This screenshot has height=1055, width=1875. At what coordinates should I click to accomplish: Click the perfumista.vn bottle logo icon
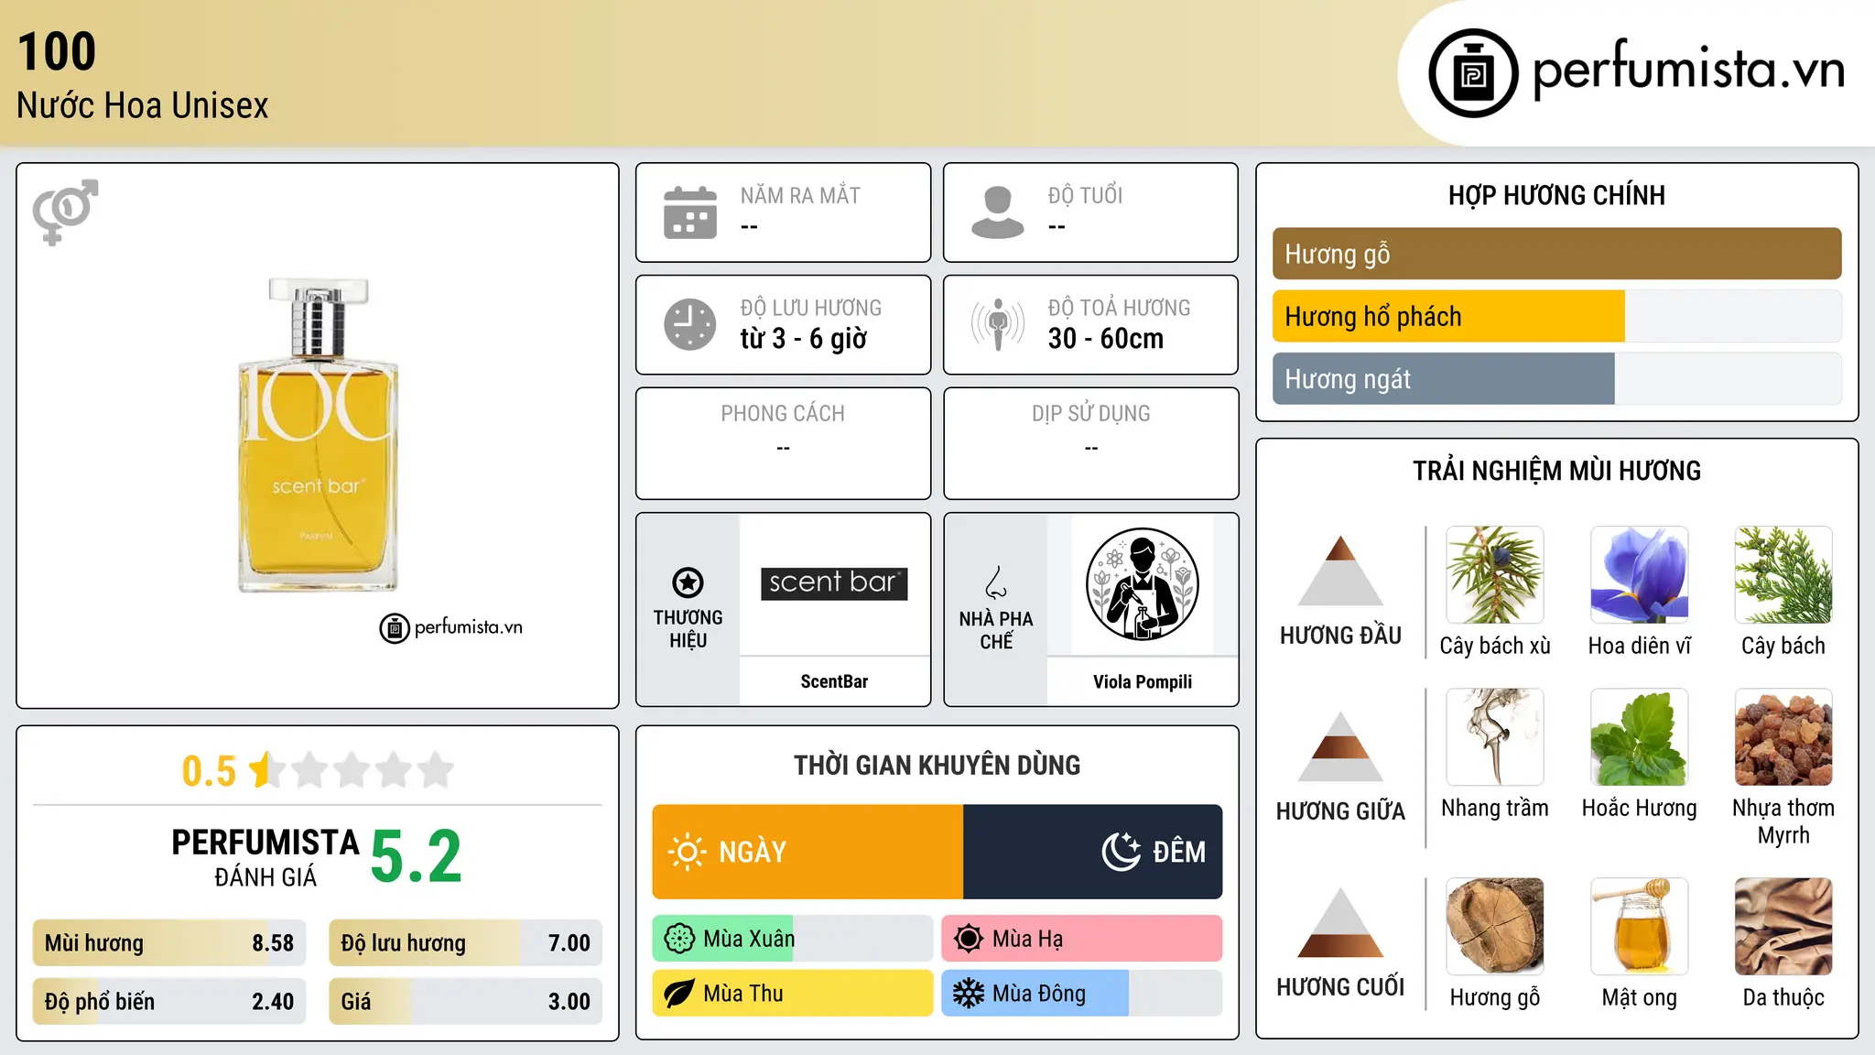click(x=1473, y=73)
